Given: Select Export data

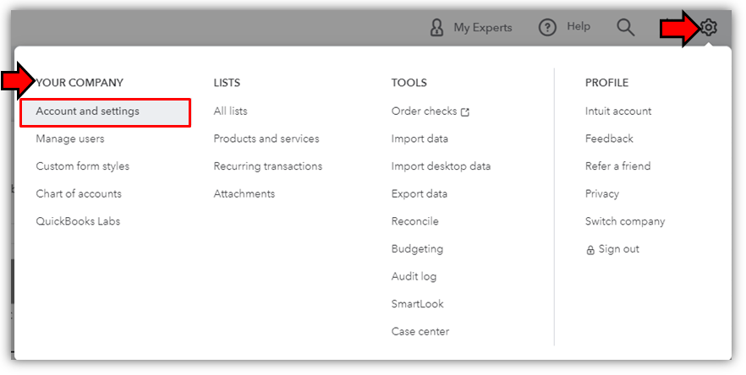Looking at the screenshot, I should [420, 194].
